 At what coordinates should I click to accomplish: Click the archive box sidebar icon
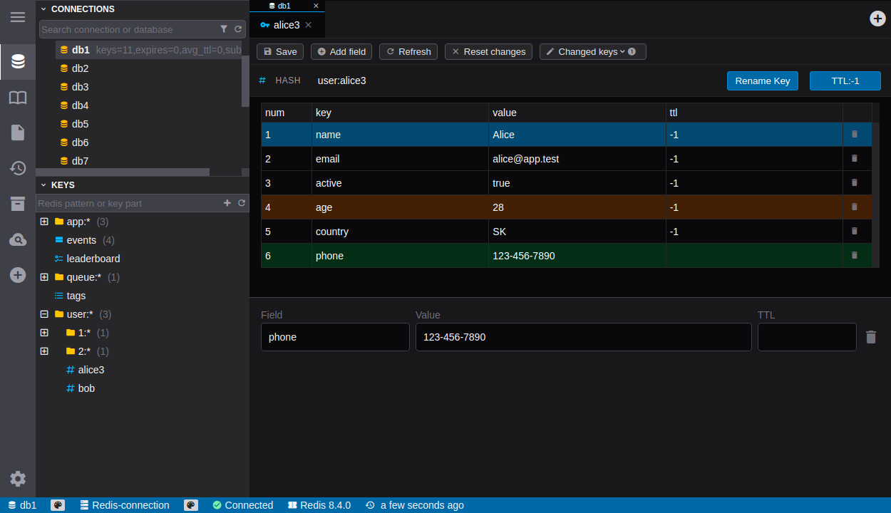pyautogui.click(x=18, y=204)
